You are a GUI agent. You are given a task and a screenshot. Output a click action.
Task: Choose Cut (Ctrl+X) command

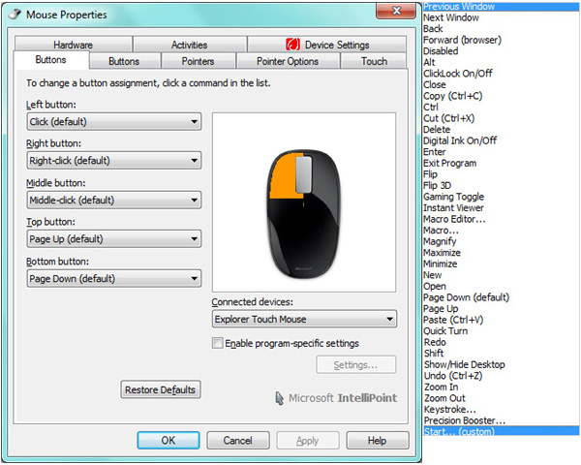point(501,118)
